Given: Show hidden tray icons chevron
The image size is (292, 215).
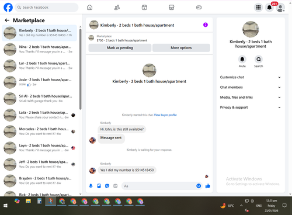Looking at the screenshot, I should 241,206.
